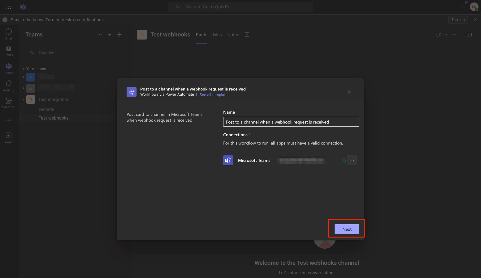Collapse the Your teams section
481x278 pixels.
coord(24,69)
